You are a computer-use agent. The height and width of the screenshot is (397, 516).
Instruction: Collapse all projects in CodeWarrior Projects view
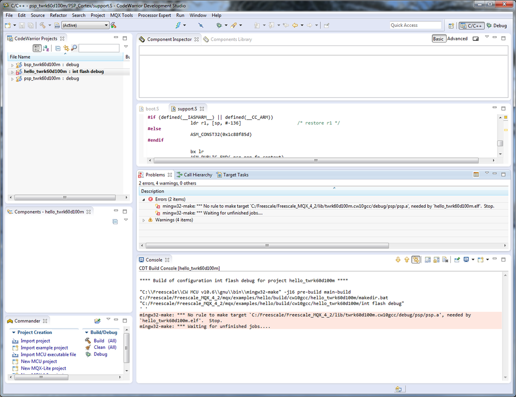click(58, 48)
